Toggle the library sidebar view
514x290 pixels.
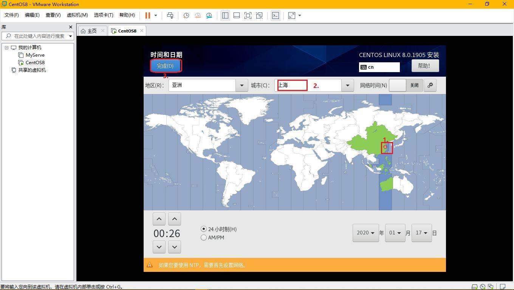225,15
